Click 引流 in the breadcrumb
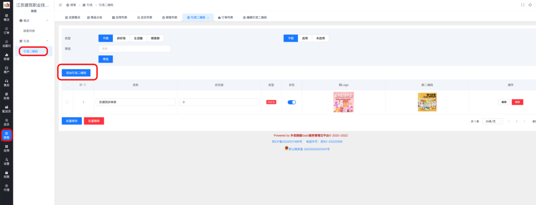Screen dimensions: 536x205 87,5
